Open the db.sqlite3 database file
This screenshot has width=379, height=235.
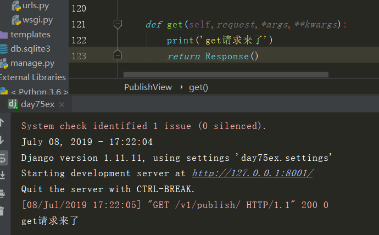[x=30, y=48]
